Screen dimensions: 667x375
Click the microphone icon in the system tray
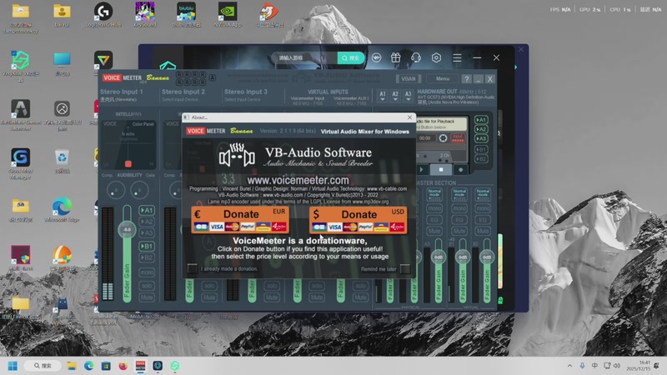tap(582, 366)
